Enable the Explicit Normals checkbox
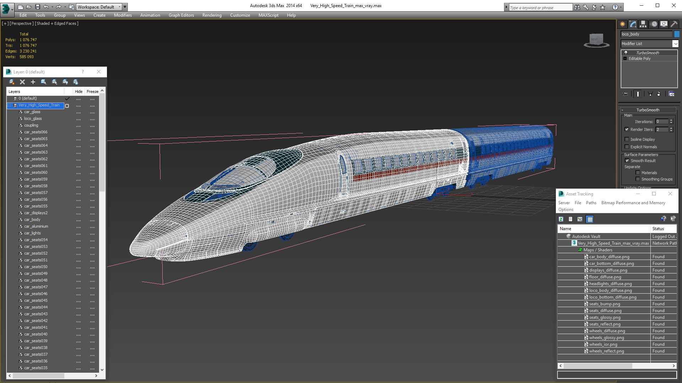The width and height of the screenshot is (682, 383). [627, 147]
